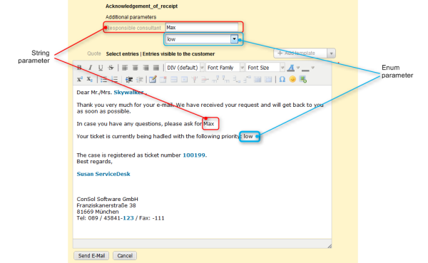The width and height of the screenshot is (428, 263).
Task: Open the Font Family dropdown
Action: point(225,68)
